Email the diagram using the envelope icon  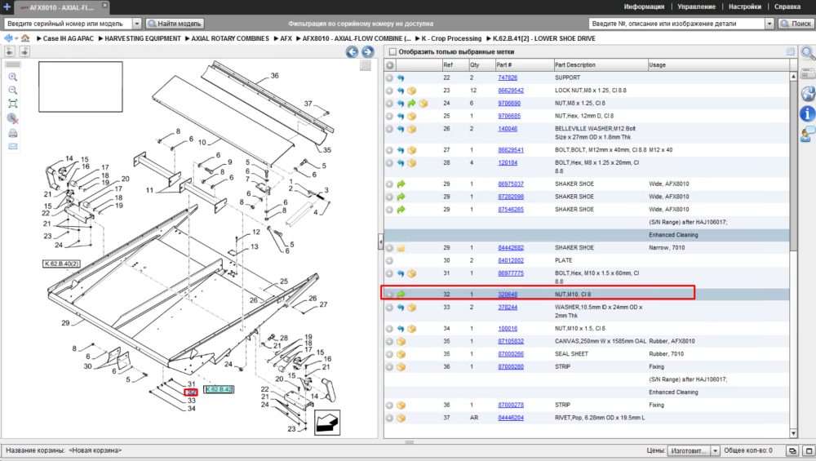13,146
